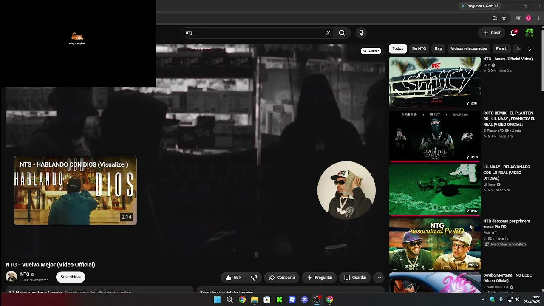Open Chrome media controls icon
544x306 pixels.
point(518,18)
